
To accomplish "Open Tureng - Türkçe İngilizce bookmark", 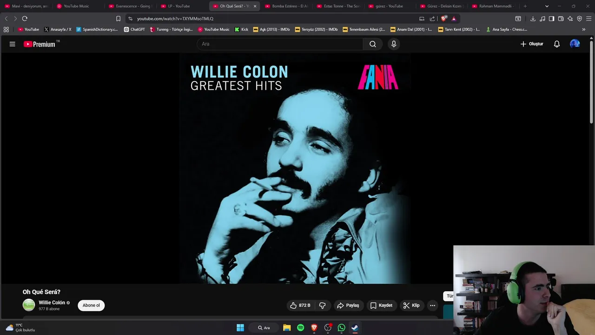I will coord(171,29).
